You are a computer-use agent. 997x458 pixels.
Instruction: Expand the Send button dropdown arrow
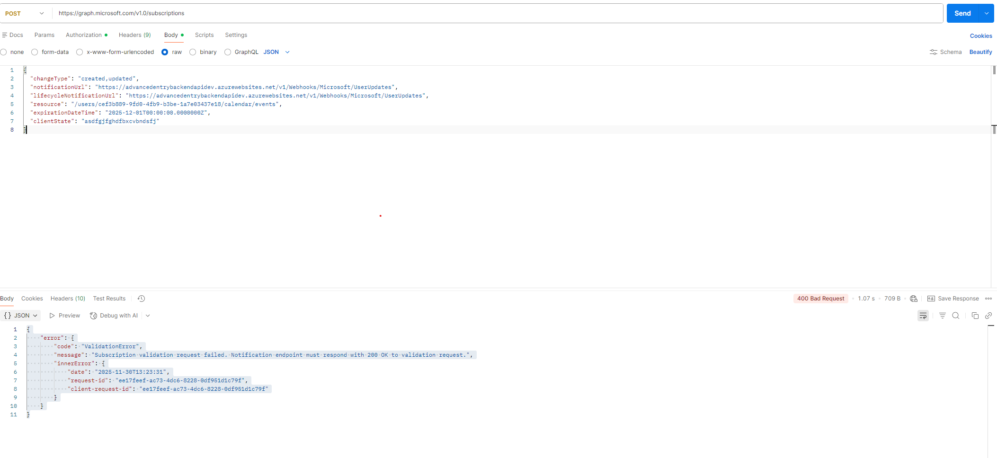coord(987,13)
